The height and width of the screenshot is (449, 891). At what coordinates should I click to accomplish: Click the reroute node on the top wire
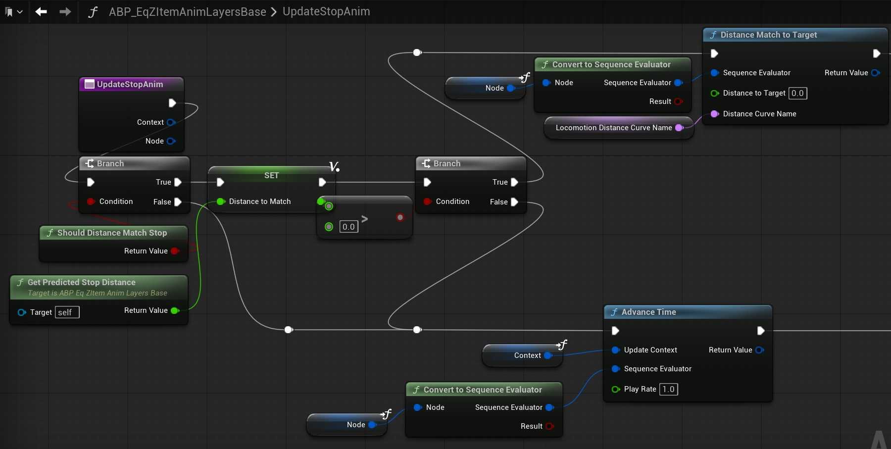[417, 52]
